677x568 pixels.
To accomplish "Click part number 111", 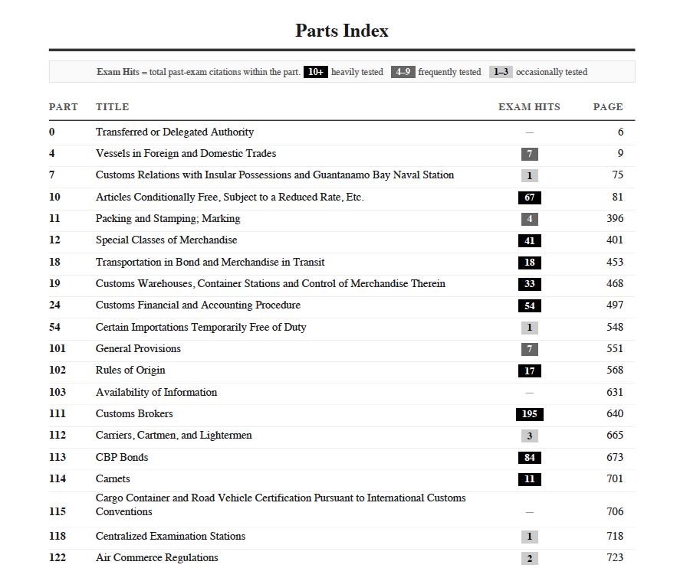I will tap(58, 413).
